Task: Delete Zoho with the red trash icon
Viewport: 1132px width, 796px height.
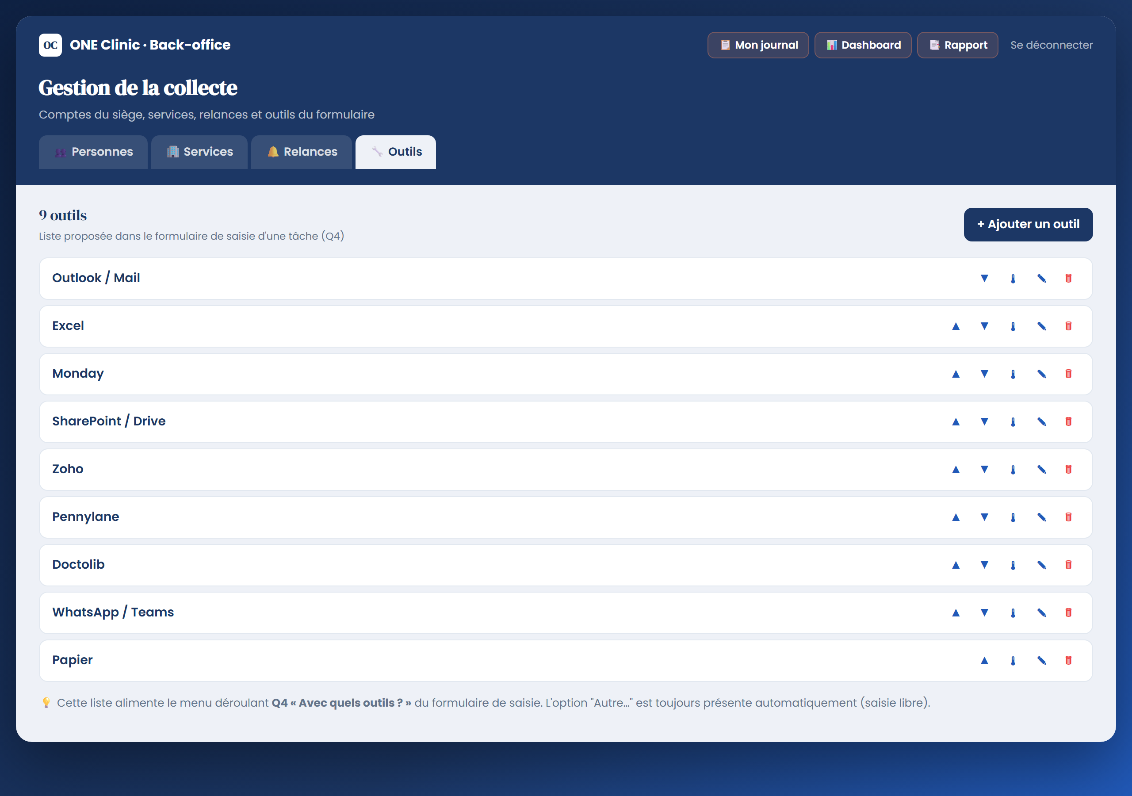Action: pyautogui.click(x=1068, y=470)
